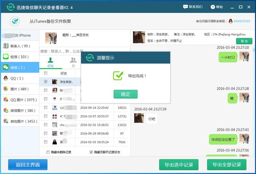Disable 隐藏无聊天记录好友 checkbox
Screen dimensions: 256x174
click(x=91, y=152)
